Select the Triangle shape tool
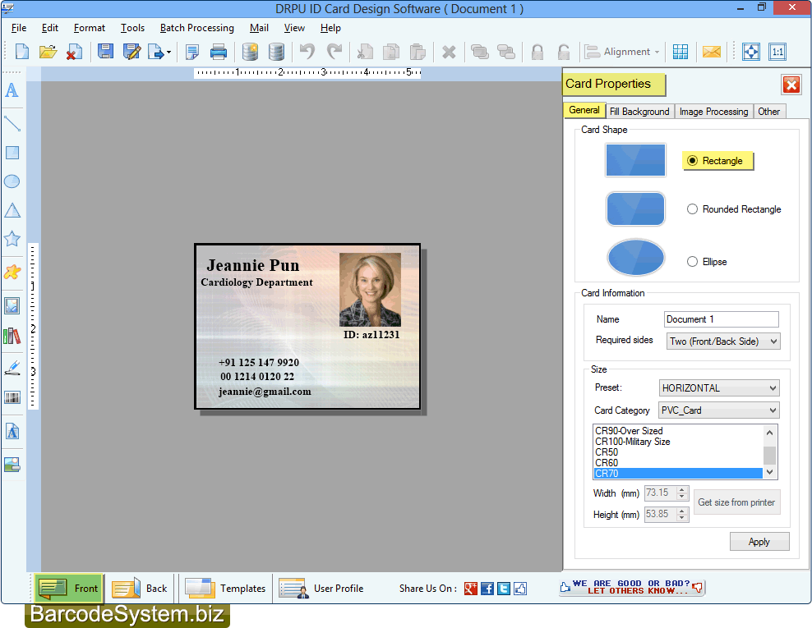The image size is (812, 628). [x=12, y=210]
